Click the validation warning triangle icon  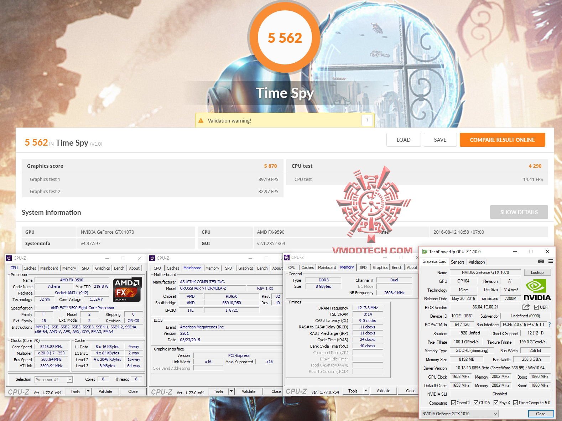[x=201, y=121]
